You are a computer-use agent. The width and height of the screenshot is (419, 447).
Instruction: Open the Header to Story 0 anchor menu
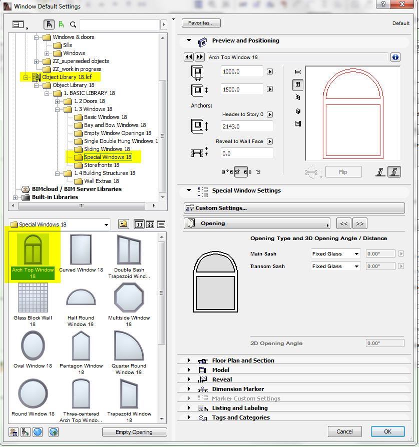(x=270, y=114)
